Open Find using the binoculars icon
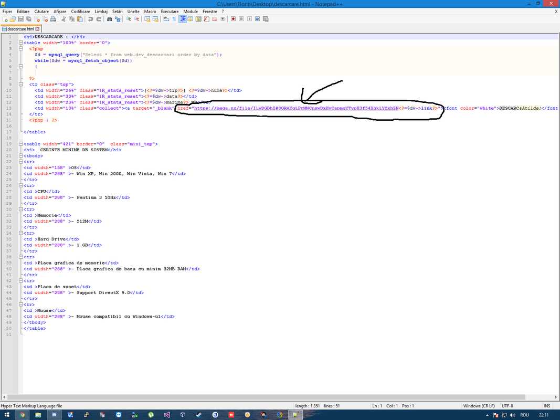560x420 pixels. (109, 19)
